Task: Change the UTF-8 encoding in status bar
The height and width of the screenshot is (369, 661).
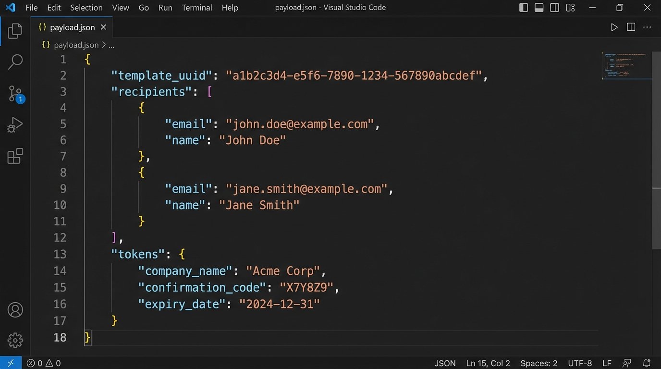Action: pos(580,363)
